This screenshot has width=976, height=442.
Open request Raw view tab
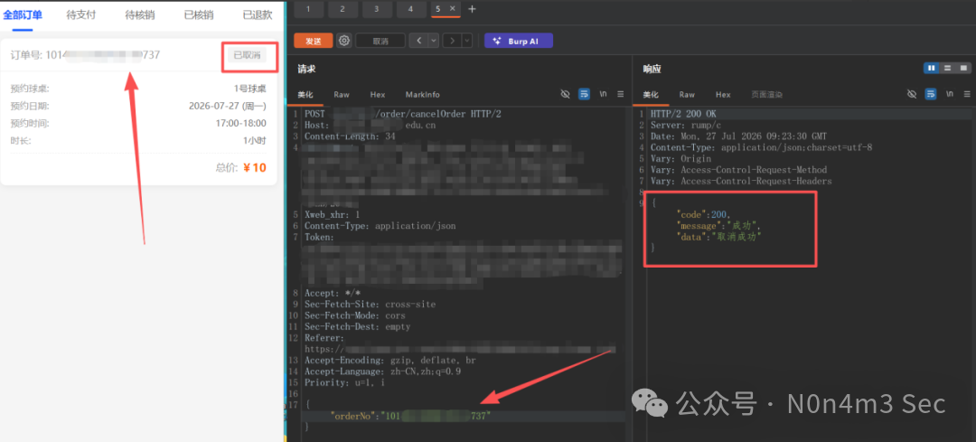[x=341, y=95]
